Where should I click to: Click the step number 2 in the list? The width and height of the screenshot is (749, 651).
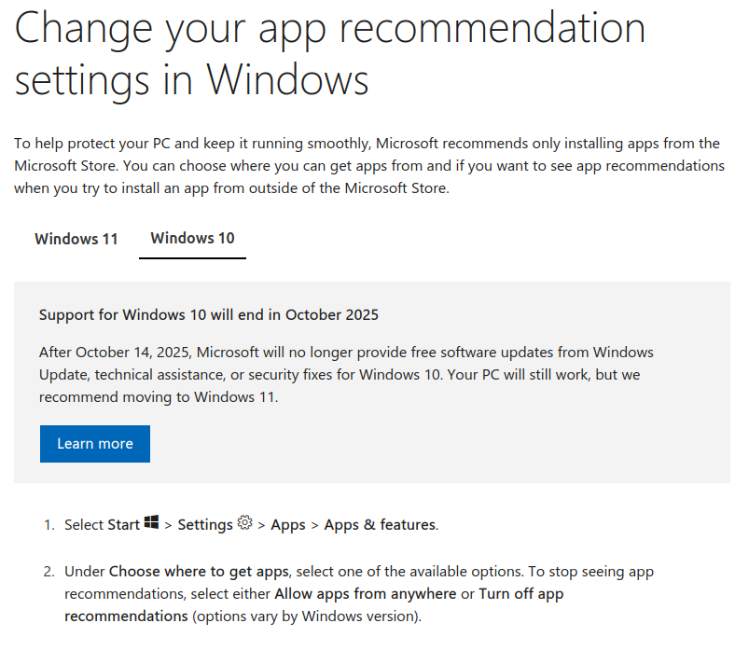(x=49, y=571)
